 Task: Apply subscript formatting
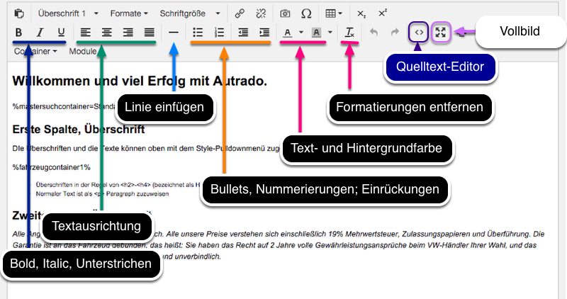[x=361, y=13]
